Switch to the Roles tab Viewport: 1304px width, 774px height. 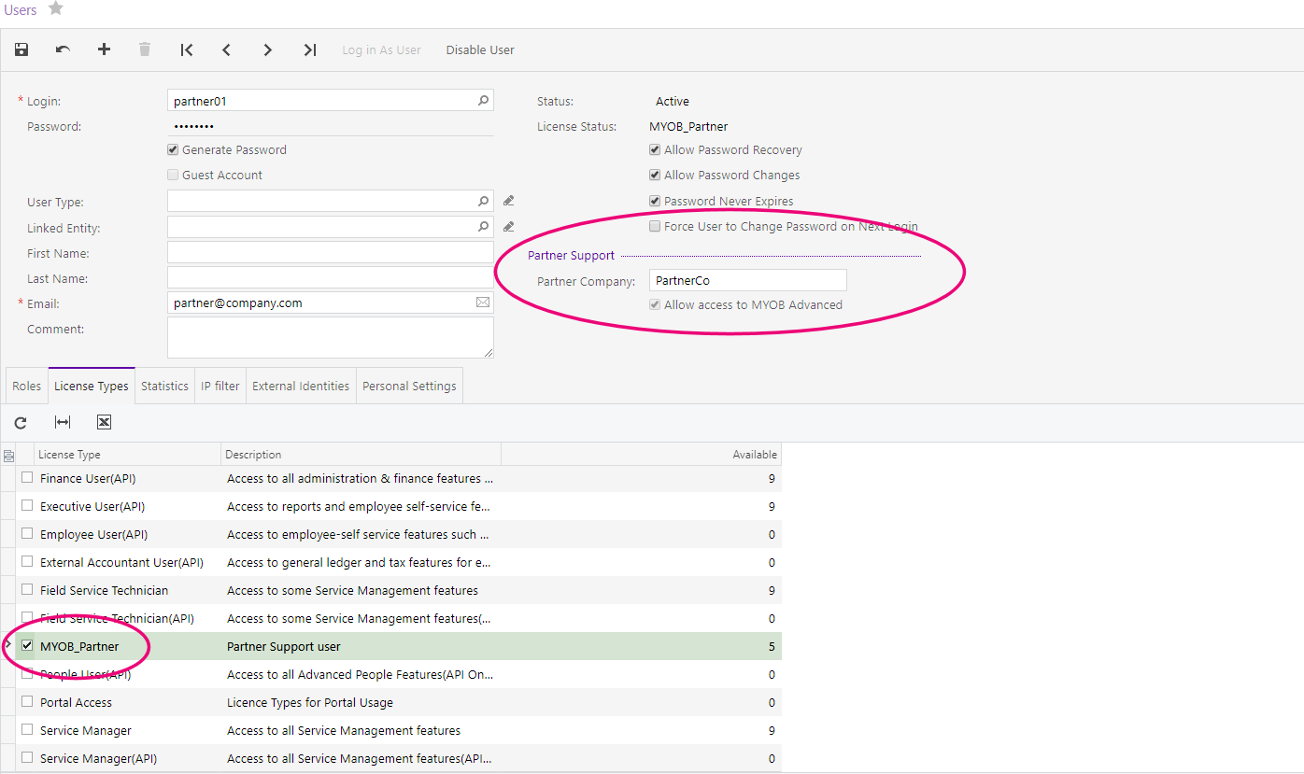(26, 387)
